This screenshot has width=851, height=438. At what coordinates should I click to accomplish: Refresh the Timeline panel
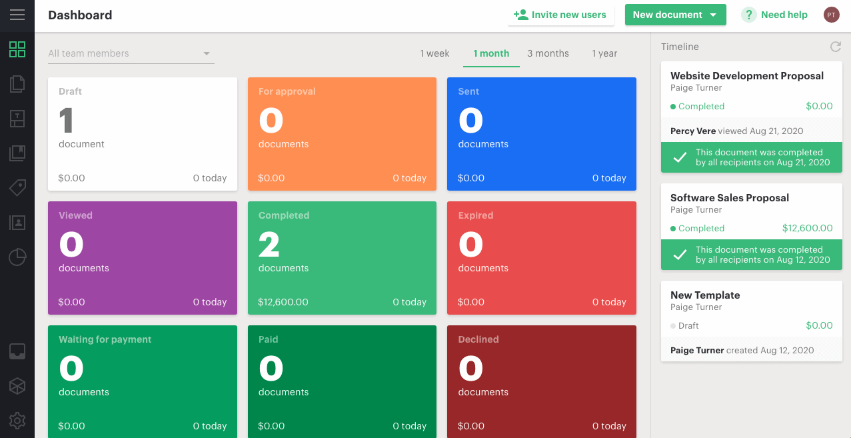(x=835, y=47)
